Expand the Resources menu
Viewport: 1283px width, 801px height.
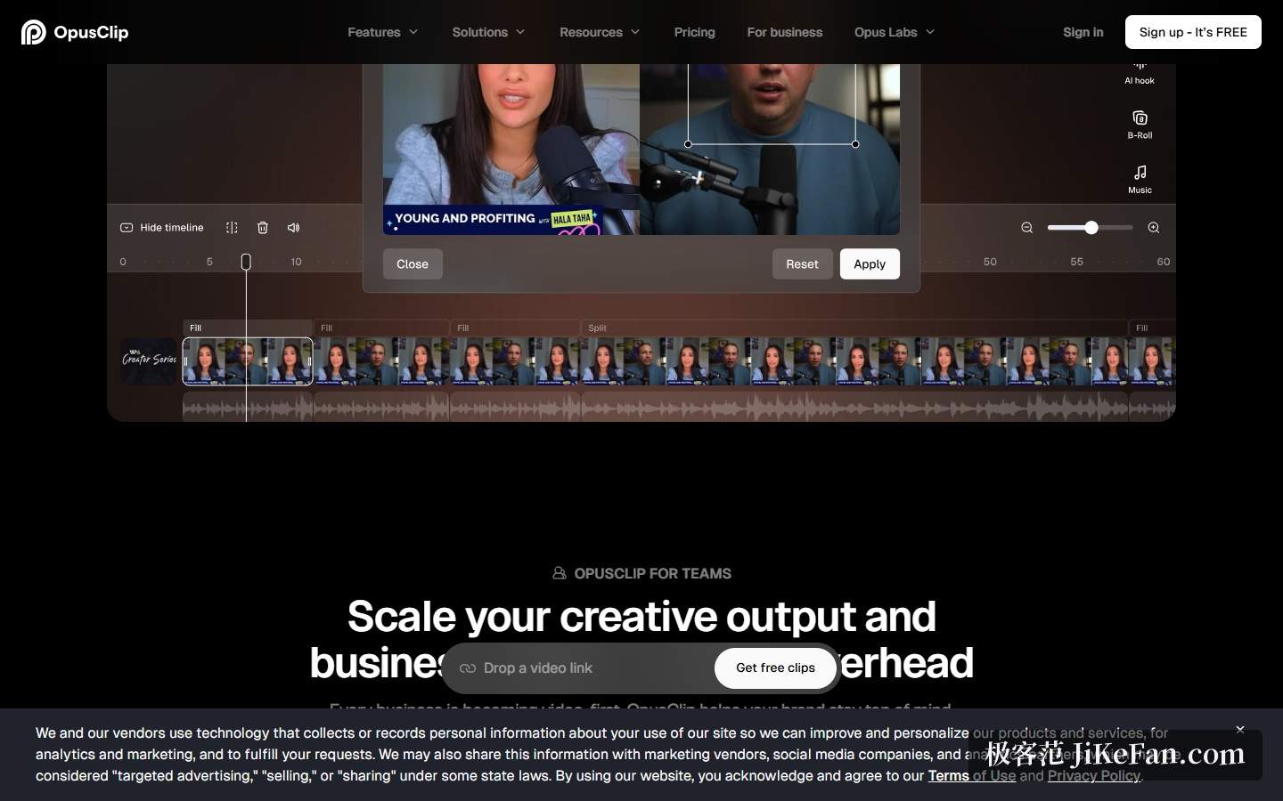coord(600,32)
